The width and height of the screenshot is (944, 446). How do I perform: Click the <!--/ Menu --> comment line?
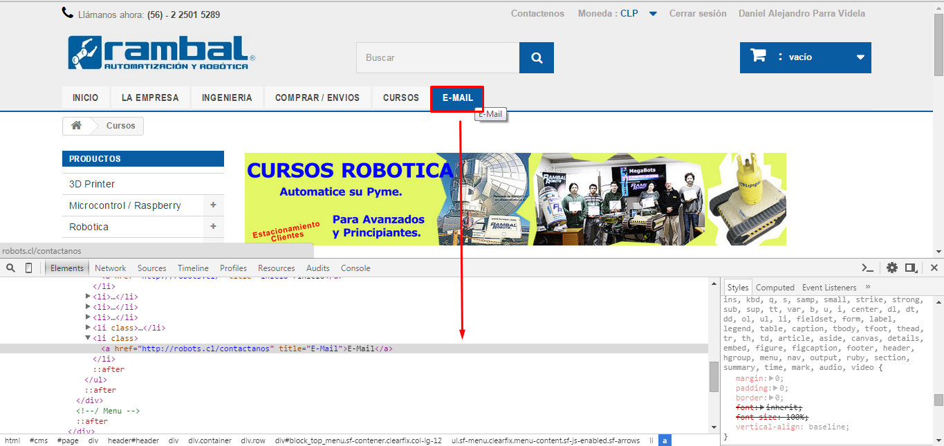click(109, 411)
